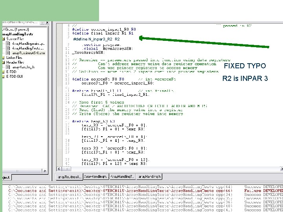This screenshot has width=283, height=212.
Task: Click the file icon beside arrayRoutinesASM.asm
Action: click(8, 53)
